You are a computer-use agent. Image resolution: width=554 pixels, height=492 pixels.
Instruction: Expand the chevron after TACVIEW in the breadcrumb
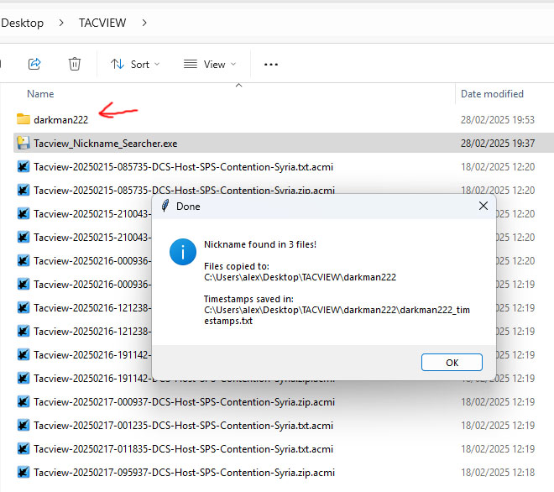click(x=144, y=23)
